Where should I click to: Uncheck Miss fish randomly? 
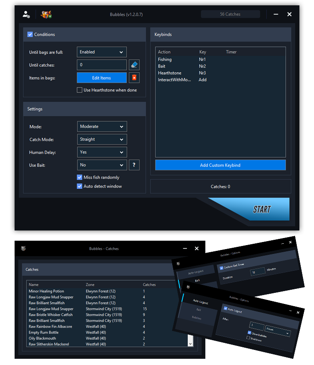[x=80, y=177]
